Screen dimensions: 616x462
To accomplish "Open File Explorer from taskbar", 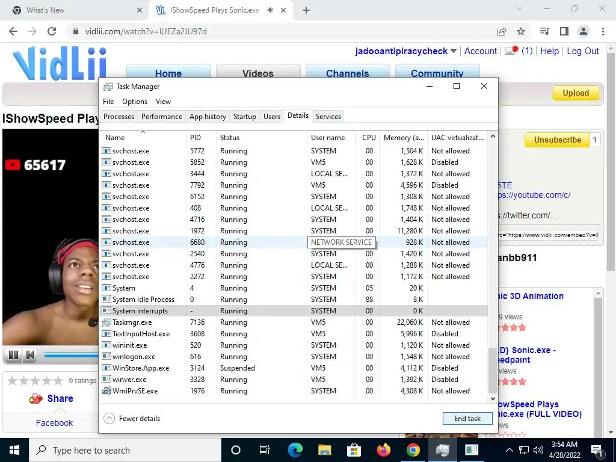I will (x=324, y=450).
